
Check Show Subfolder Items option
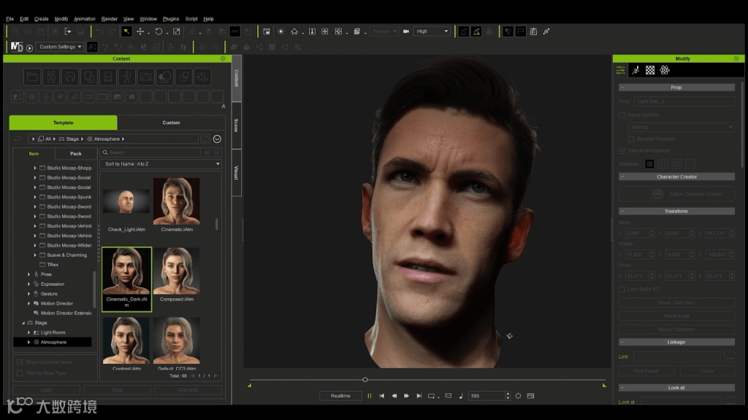pos(19,362)
